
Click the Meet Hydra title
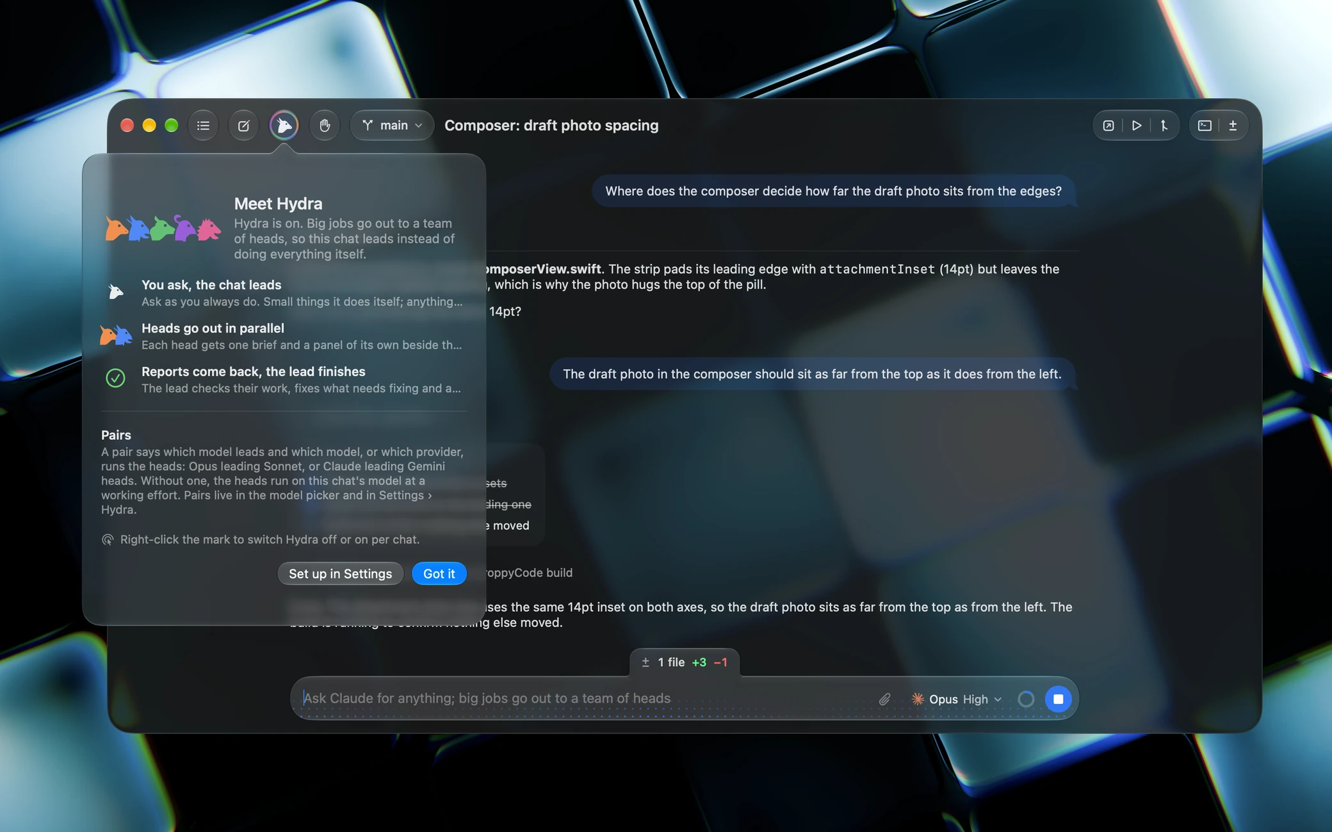pos(278,204)
